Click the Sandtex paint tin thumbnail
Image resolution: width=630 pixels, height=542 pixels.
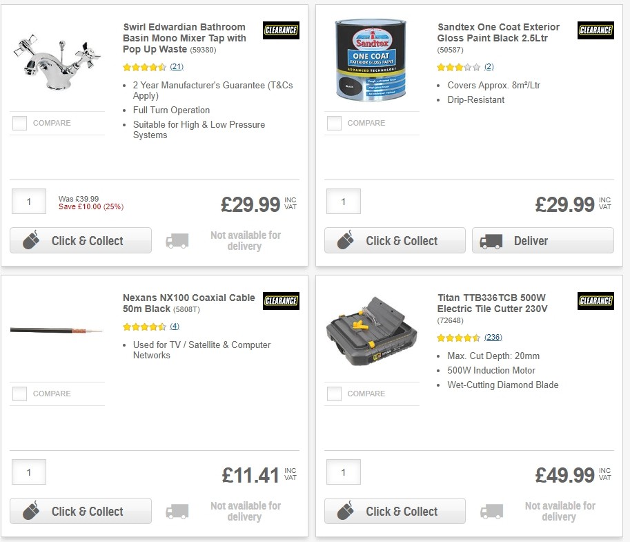[x=371, y=59]
